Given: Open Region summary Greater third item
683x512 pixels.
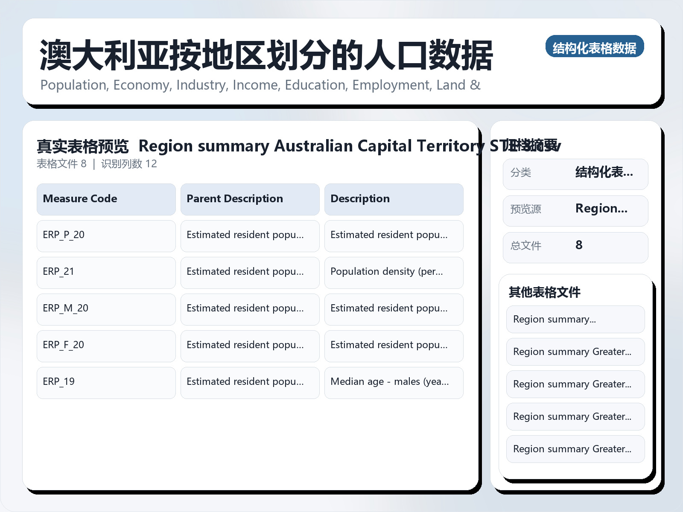Looking at the screenshot, I should pos(575,384).
